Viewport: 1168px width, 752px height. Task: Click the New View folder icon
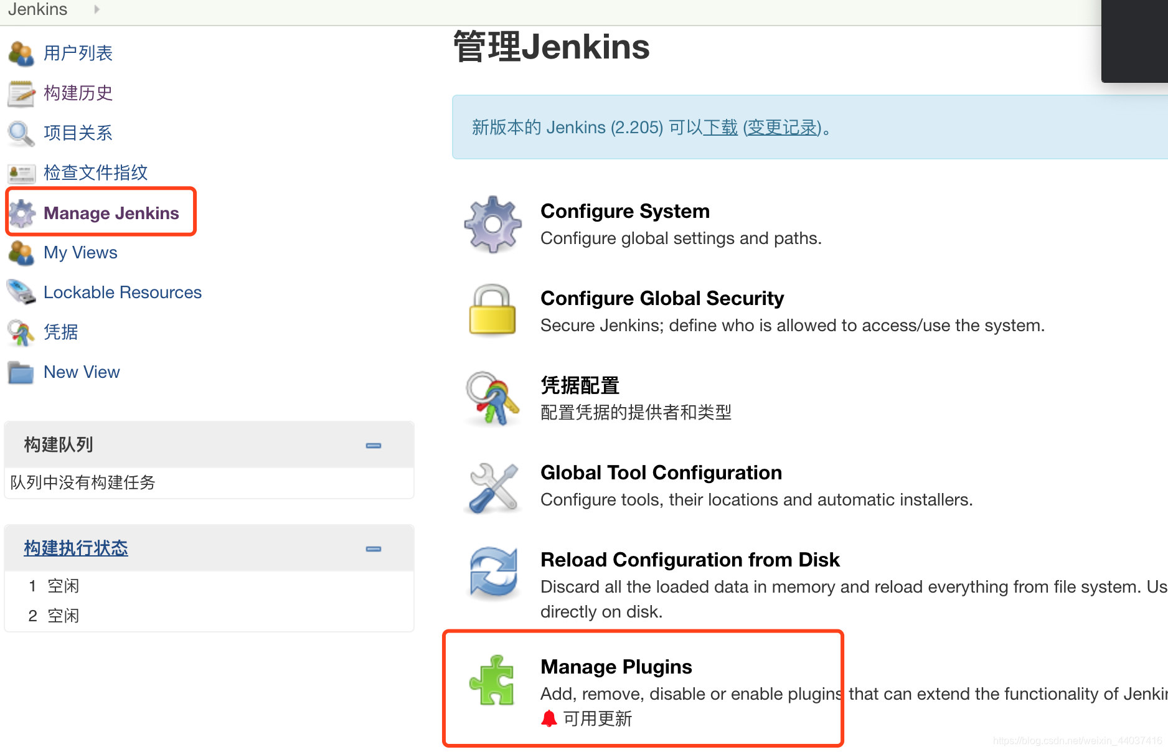(21, 372)
